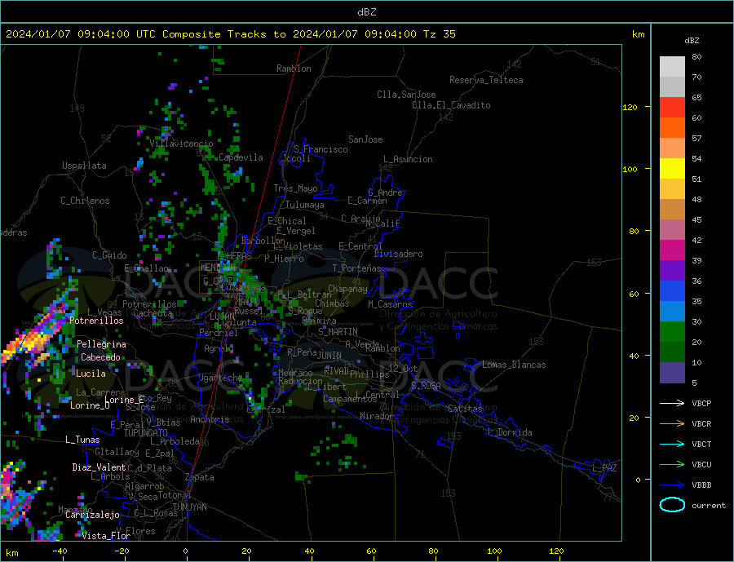The height and width of the screenshot is (562, 734).
Task: Click the L_Tunas place label
Action: coord(83,440)
